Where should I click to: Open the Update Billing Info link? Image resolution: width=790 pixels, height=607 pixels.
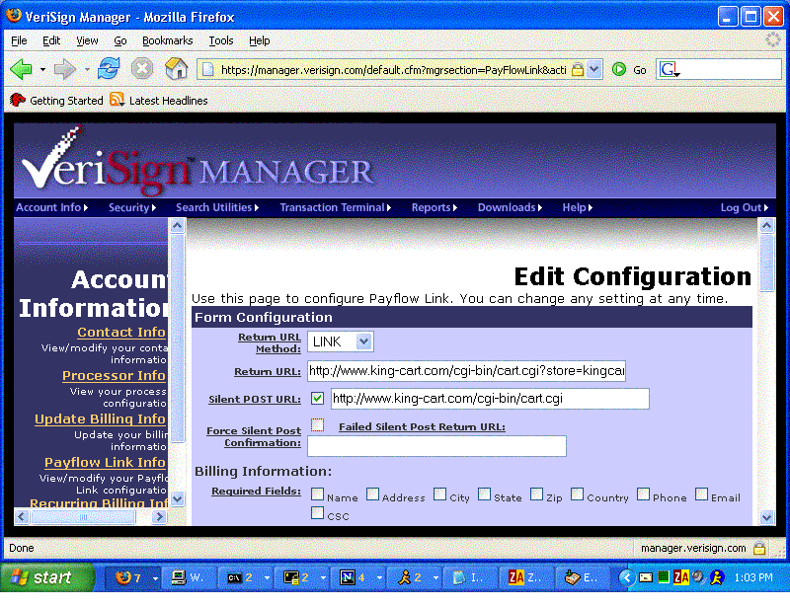coord(100,418)
